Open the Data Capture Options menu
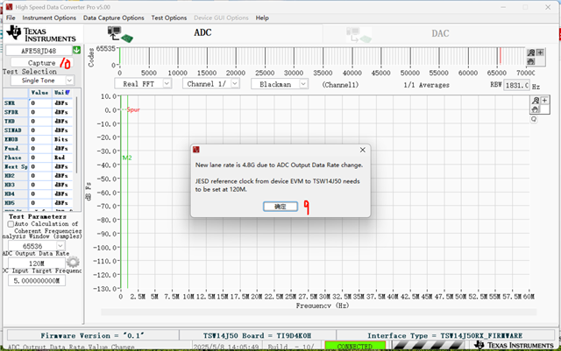 coord(114,18)
